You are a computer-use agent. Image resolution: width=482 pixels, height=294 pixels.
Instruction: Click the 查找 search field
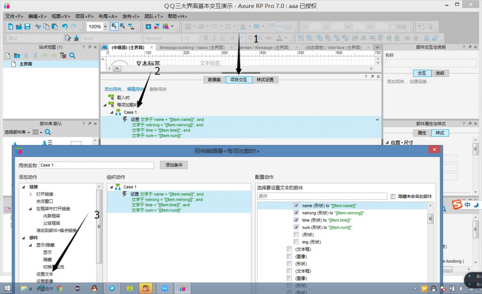pyautogui.click(x=322, y=196)
